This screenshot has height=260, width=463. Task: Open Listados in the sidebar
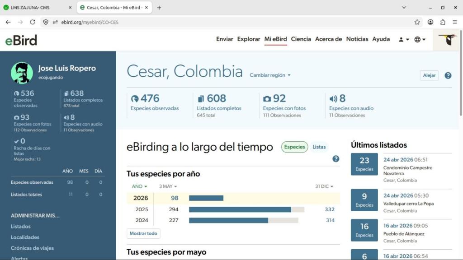(x=21, y=227)
